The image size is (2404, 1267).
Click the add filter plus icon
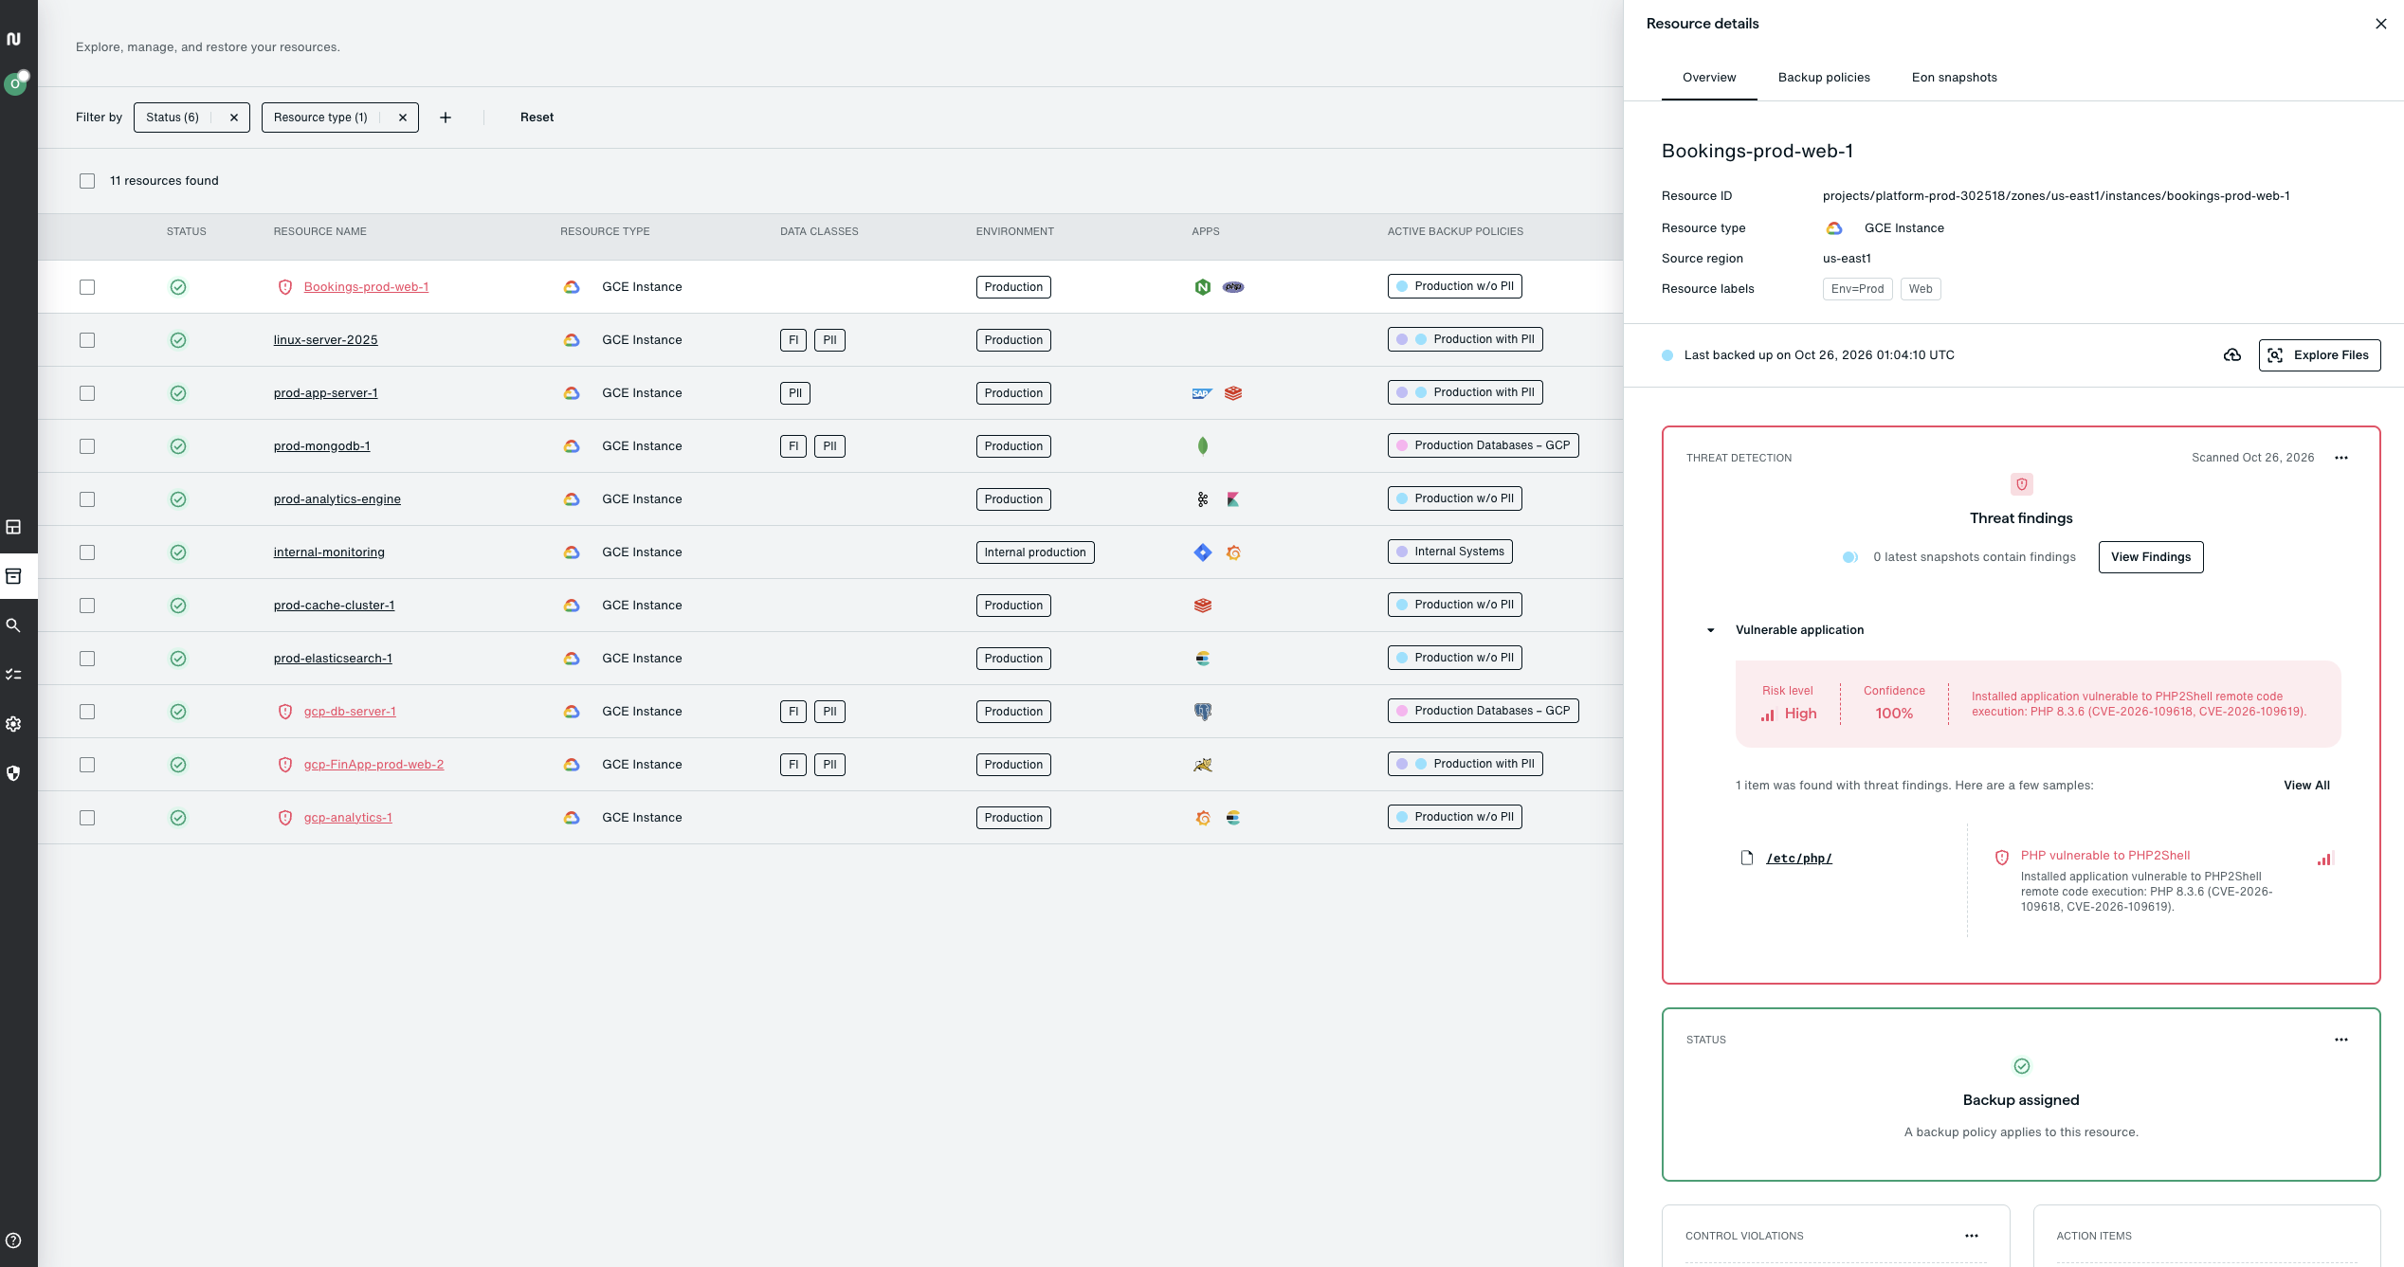(x=446, y=118)
